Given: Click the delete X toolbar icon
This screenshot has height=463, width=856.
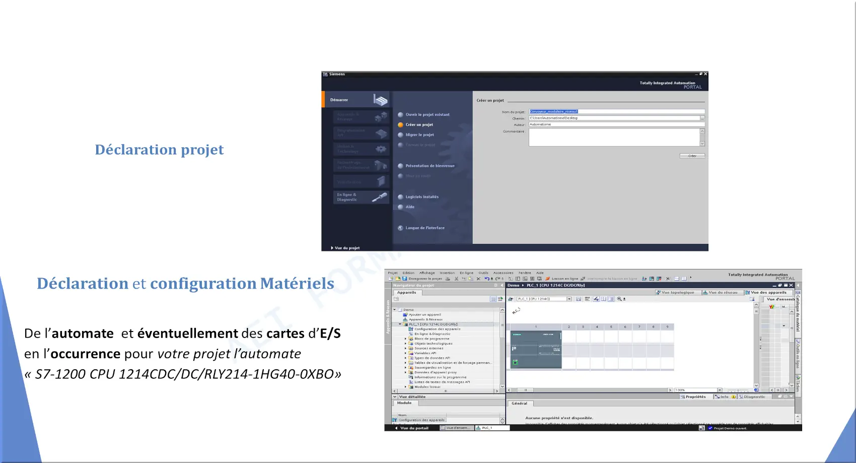Looking at the screenshot, I should [x=478, y=279].
